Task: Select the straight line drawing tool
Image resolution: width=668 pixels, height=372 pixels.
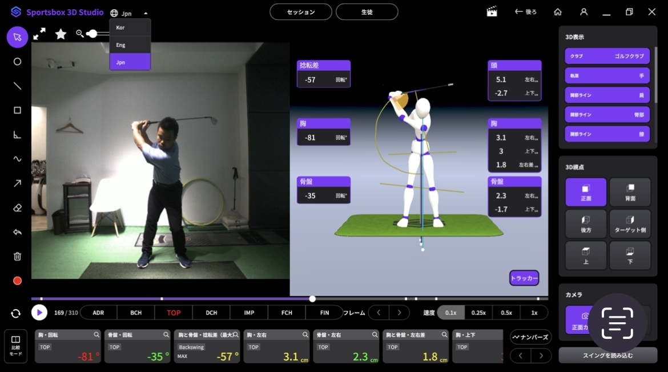Action: tap(17, 86)
